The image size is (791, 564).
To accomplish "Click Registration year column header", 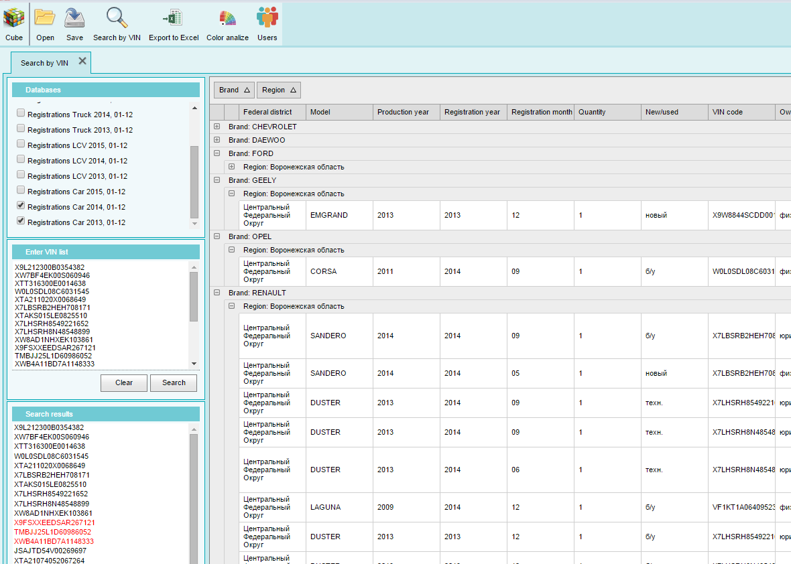I will [474, 112].
